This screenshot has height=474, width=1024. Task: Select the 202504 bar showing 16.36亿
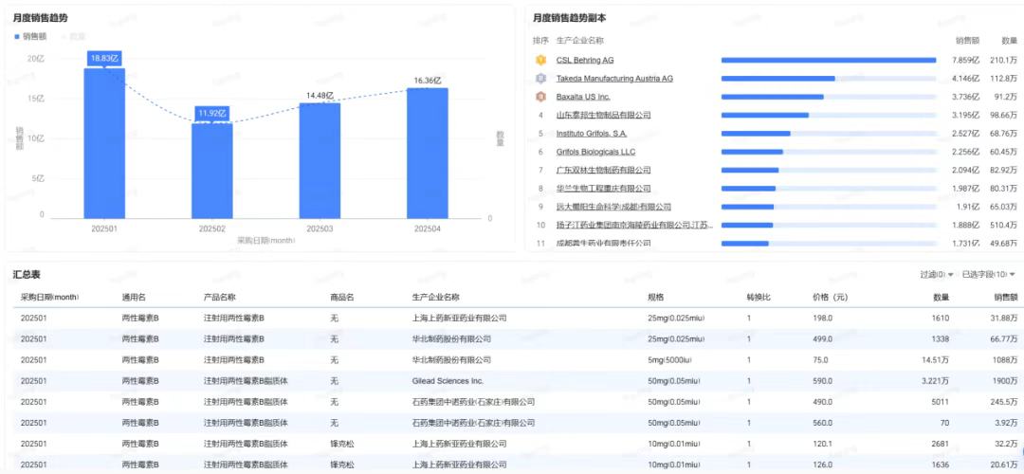click(x=427, y=152)
